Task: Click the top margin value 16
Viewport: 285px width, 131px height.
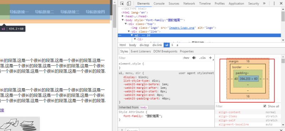Action: (248, 61)
